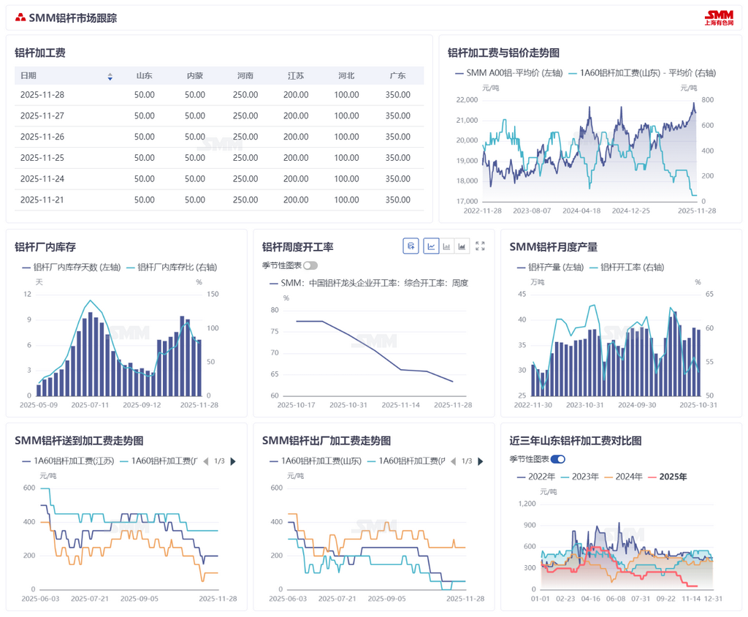The width and height of the screenshot is (748, 617).
Task: Expand 铝杆周度开工率 chart to fullscreen
Action: pos(480,246)
